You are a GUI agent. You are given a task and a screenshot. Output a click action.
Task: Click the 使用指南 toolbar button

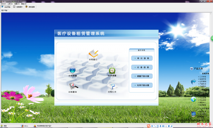(30, 7)
